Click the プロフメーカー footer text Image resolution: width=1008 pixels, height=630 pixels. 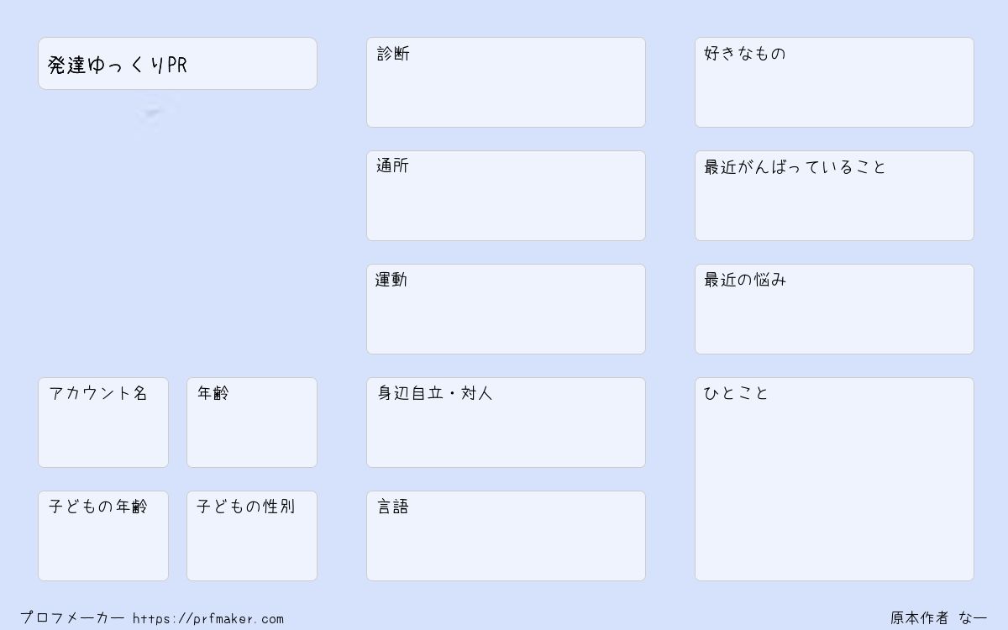click(72, 618)
